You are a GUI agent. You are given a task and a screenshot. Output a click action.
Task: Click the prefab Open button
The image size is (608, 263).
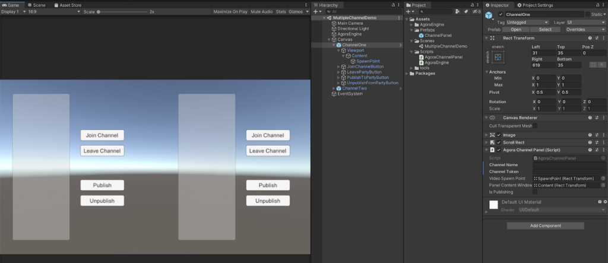point(516,30)
